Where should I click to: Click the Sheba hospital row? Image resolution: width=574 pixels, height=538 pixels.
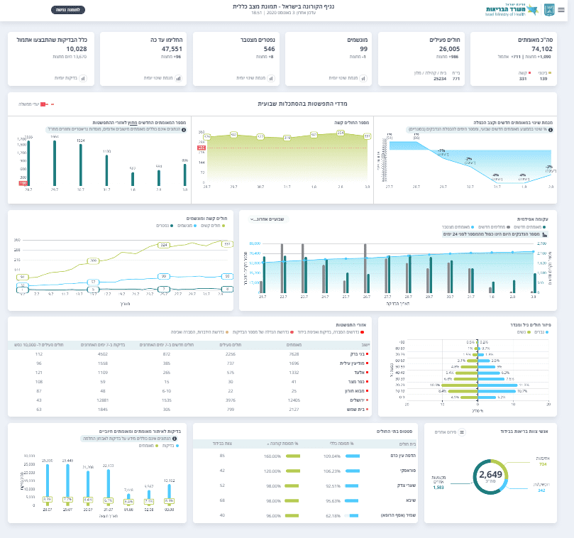[x=305, y=500]
